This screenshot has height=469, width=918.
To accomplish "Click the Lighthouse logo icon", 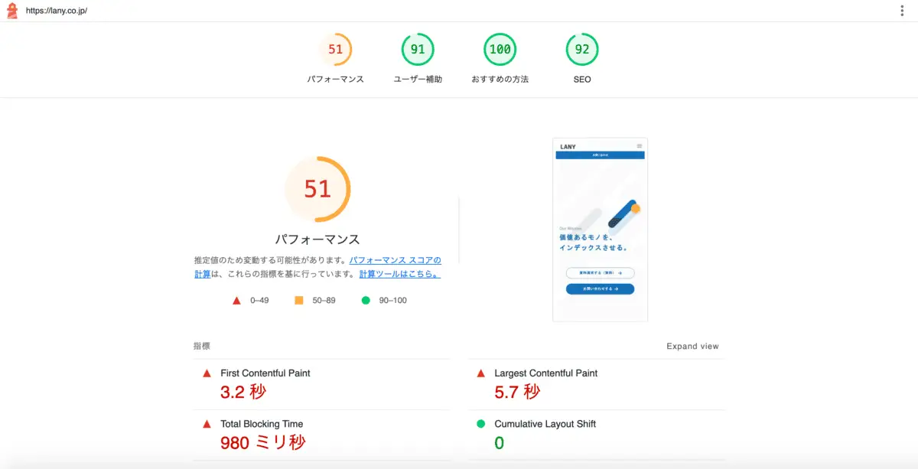I will click(x=11, y=11).
